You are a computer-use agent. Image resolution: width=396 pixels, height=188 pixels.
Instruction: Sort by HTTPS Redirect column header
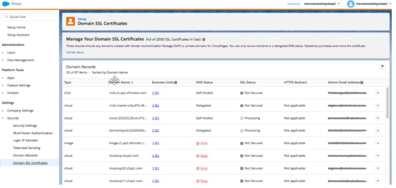click(295, 83)
